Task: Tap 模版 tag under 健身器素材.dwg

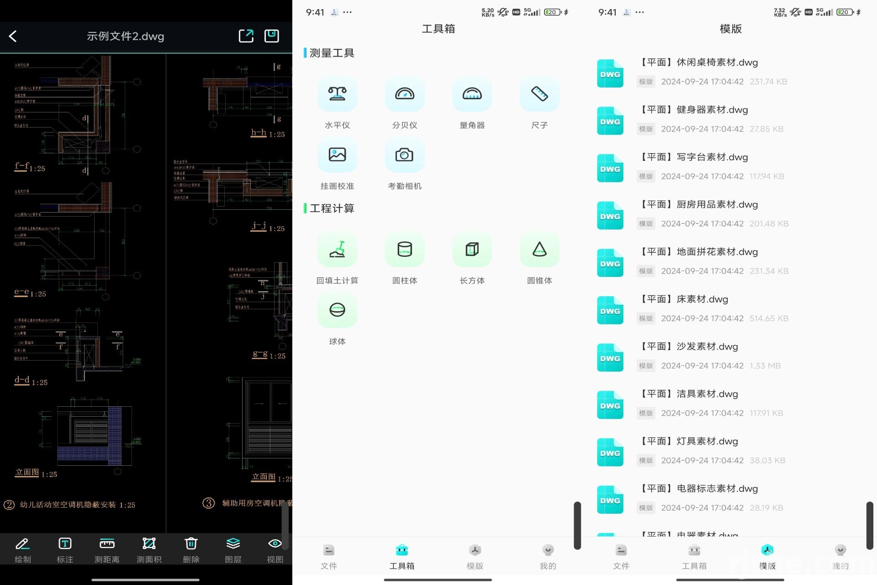Action: tap(646, 129)
